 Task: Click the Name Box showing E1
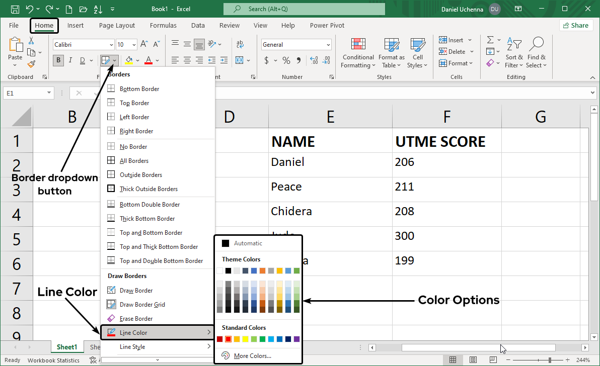click(25, 93)
